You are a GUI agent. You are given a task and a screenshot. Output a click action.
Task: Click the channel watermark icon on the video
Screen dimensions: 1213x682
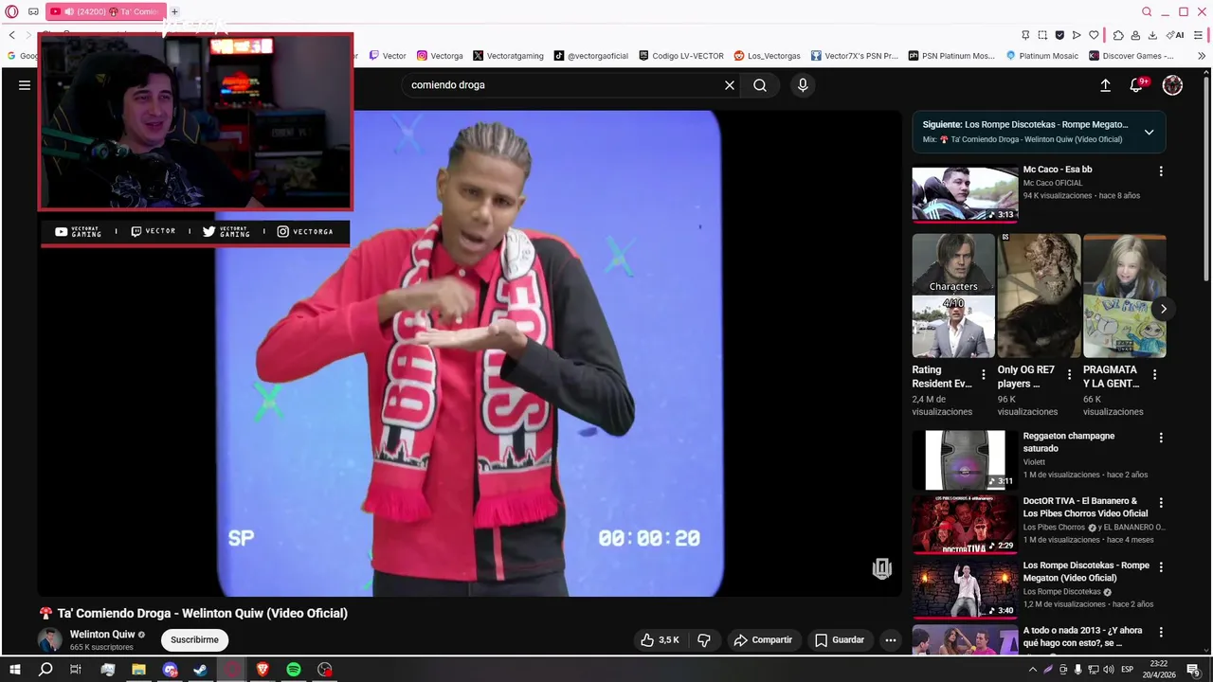pyautogui.click(x=882, y=568)
